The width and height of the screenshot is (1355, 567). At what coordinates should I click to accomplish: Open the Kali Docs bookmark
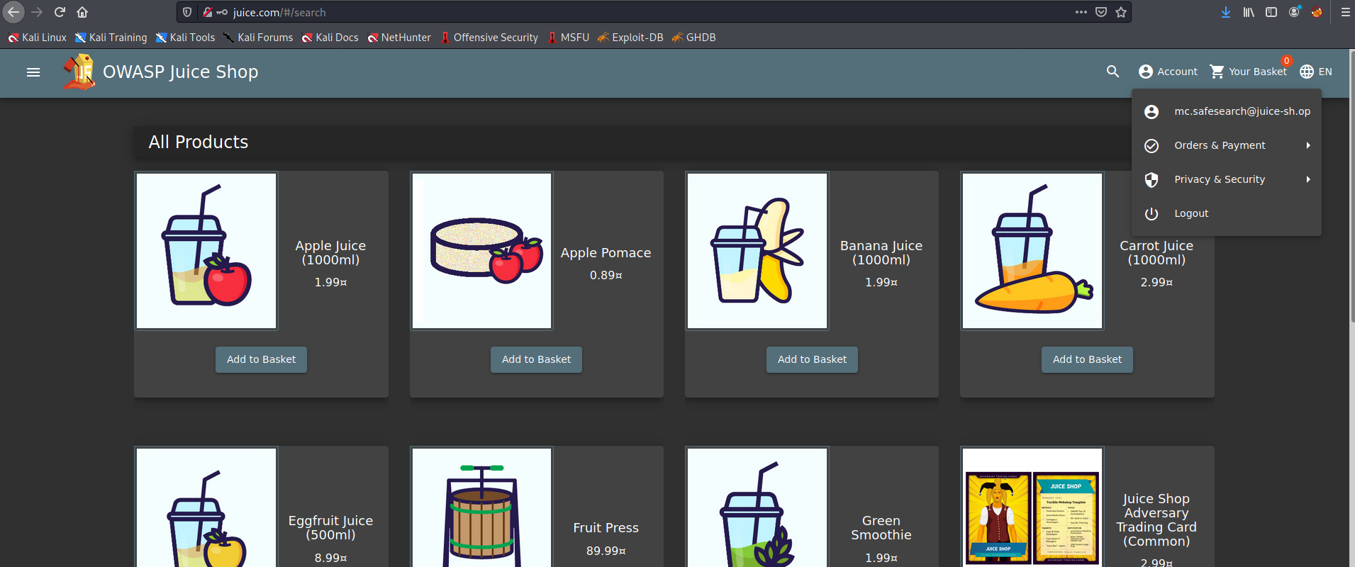(330, 38)
